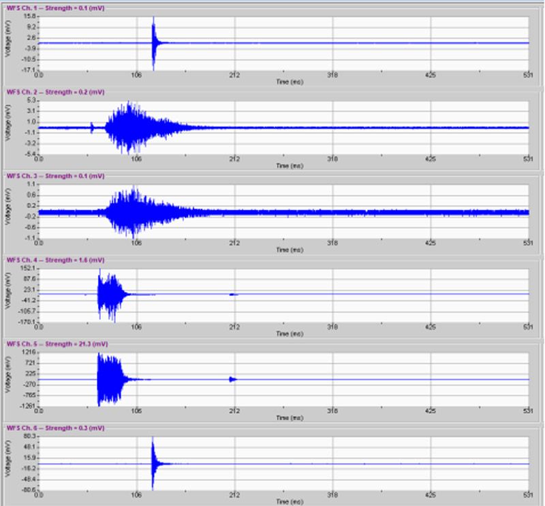
Task: Select the sharp spike in Channel 1 waveform
Action: coord(153,43)
